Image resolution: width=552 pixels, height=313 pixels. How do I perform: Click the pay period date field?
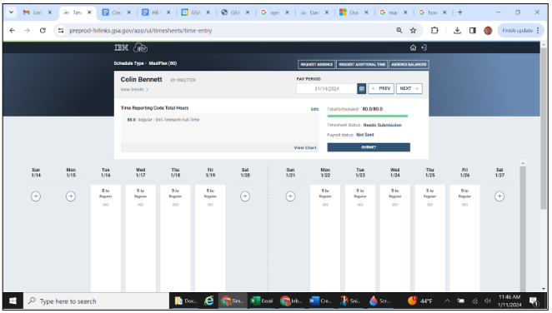point(327,88)
